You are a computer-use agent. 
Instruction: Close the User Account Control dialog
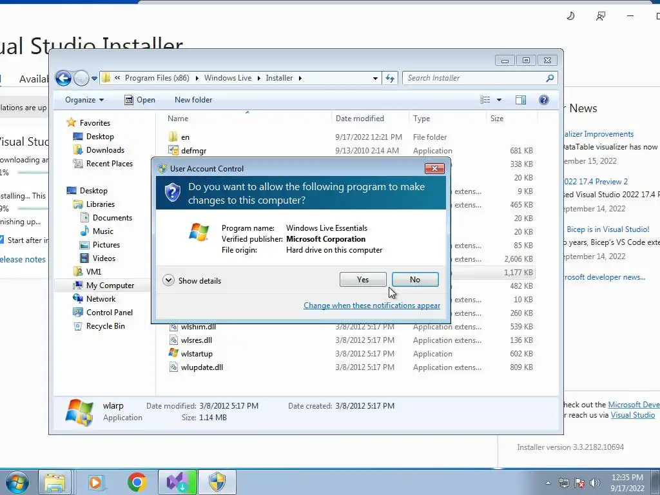(x=434, y=168)
